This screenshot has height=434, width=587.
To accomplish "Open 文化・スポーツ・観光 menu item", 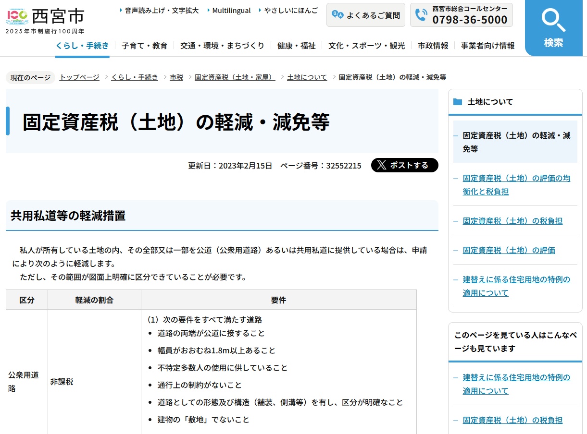I will coord(366,46).
